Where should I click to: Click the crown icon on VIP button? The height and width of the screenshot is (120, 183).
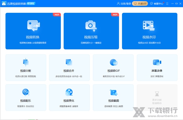(x=135, y=4)
